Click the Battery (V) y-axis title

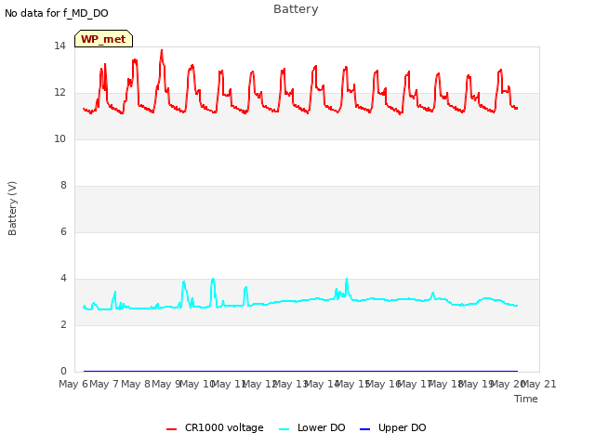coord(12,208)
